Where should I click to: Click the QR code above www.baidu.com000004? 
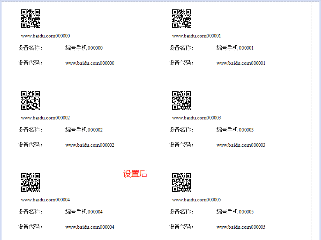coord(30,183)
